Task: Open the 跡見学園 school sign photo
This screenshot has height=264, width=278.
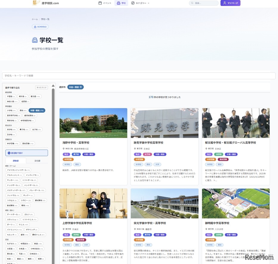Action: click(x=164, y=123)
